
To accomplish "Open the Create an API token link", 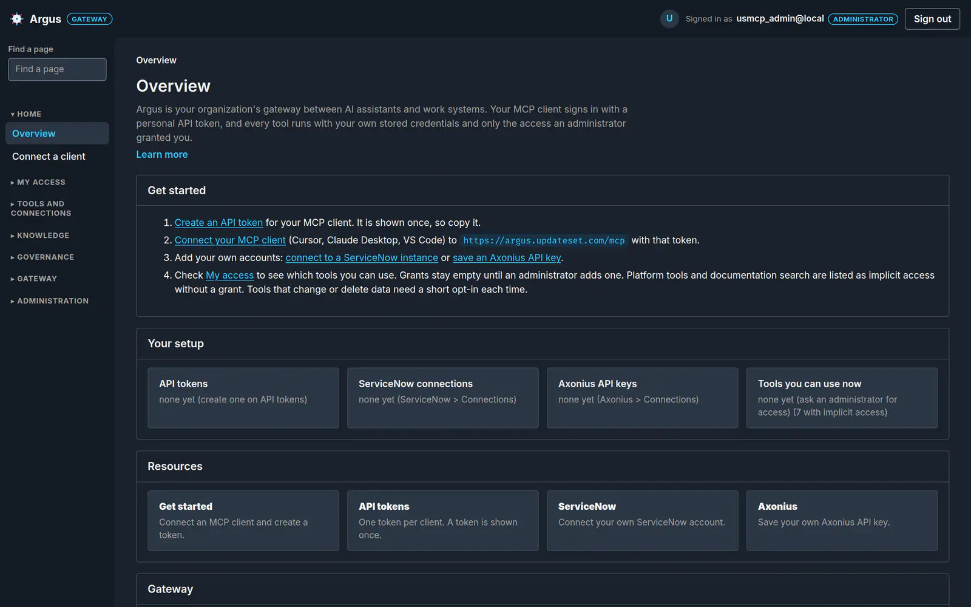I will tap(218, 223).
